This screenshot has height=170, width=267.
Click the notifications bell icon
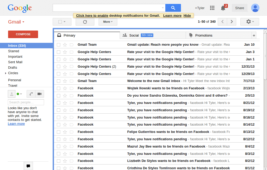point(223,8)
